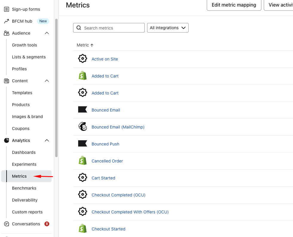Open Checkout Completed With Offers (OCU) link
Screen dimensions: 293x237
click(x=130, y=212)
